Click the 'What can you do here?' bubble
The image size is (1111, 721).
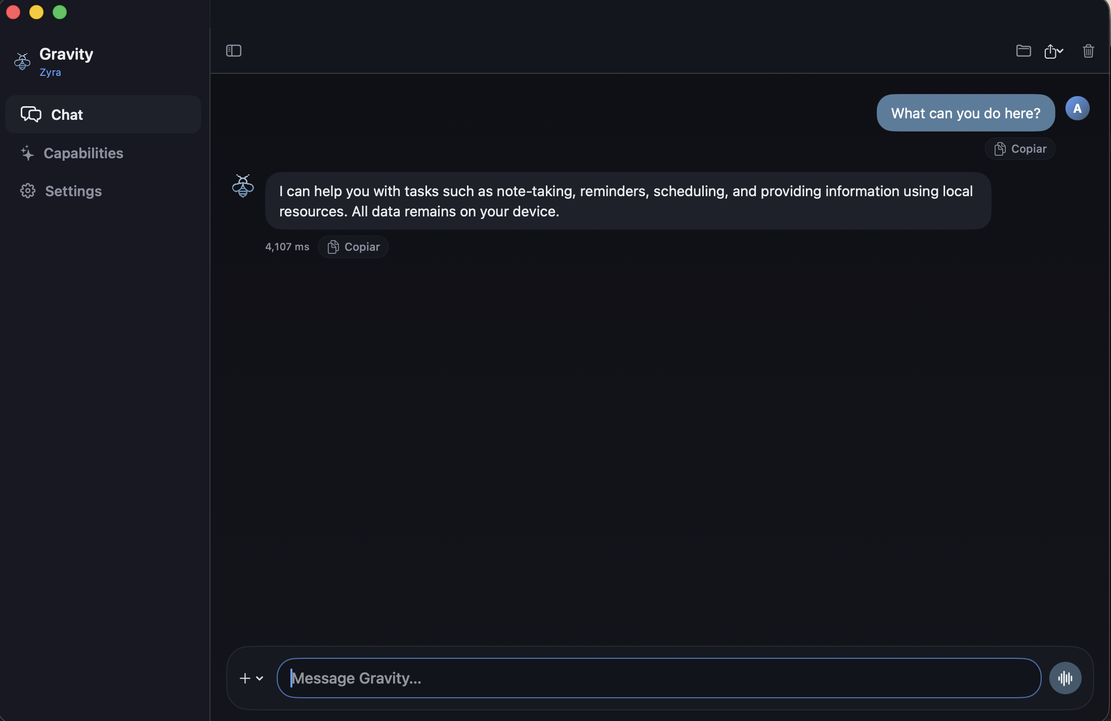965,113
